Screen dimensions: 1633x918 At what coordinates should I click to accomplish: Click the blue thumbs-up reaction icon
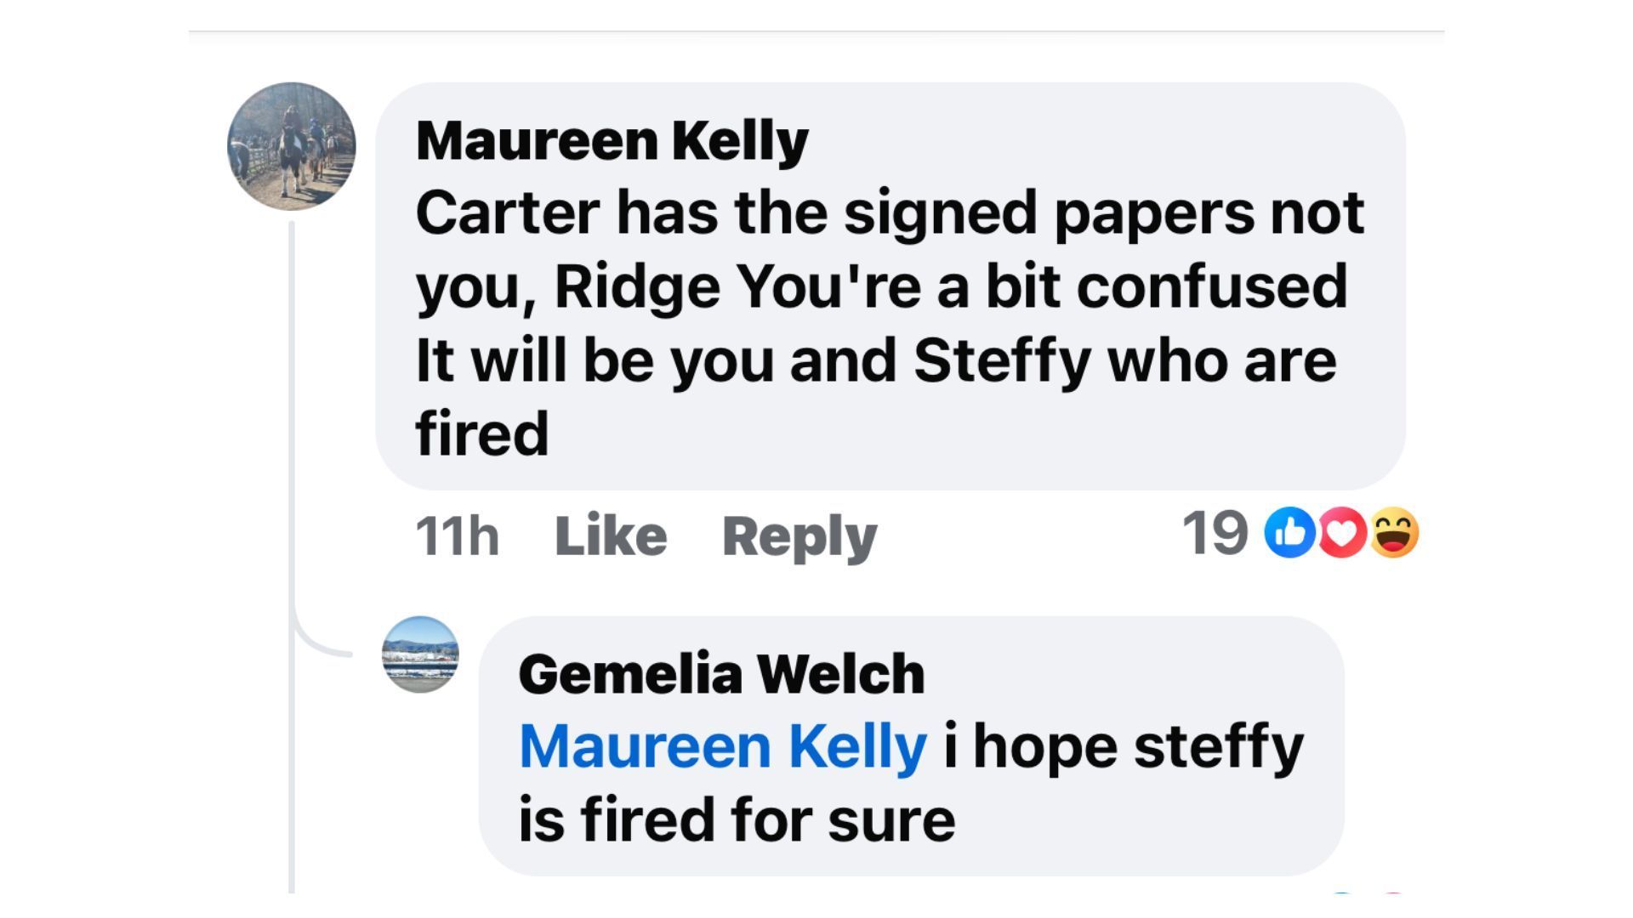(1289, 533)
